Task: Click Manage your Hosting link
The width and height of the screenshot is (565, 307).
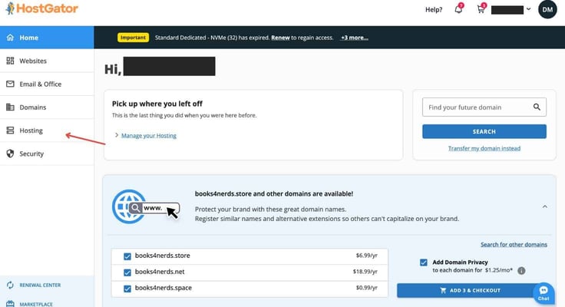Action: (149, 136)
